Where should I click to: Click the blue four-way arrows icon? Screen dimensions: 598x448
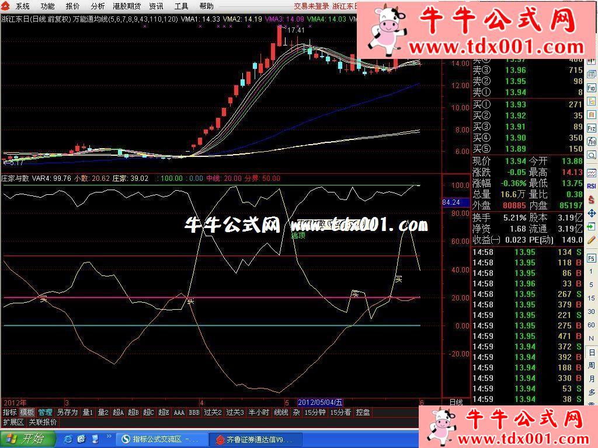coord(592,213)
